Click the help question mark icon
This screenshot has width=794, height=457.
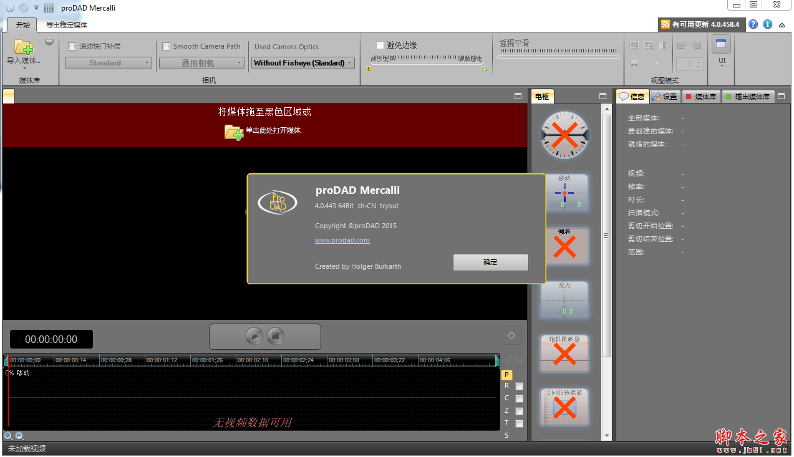tap(753, 24)
